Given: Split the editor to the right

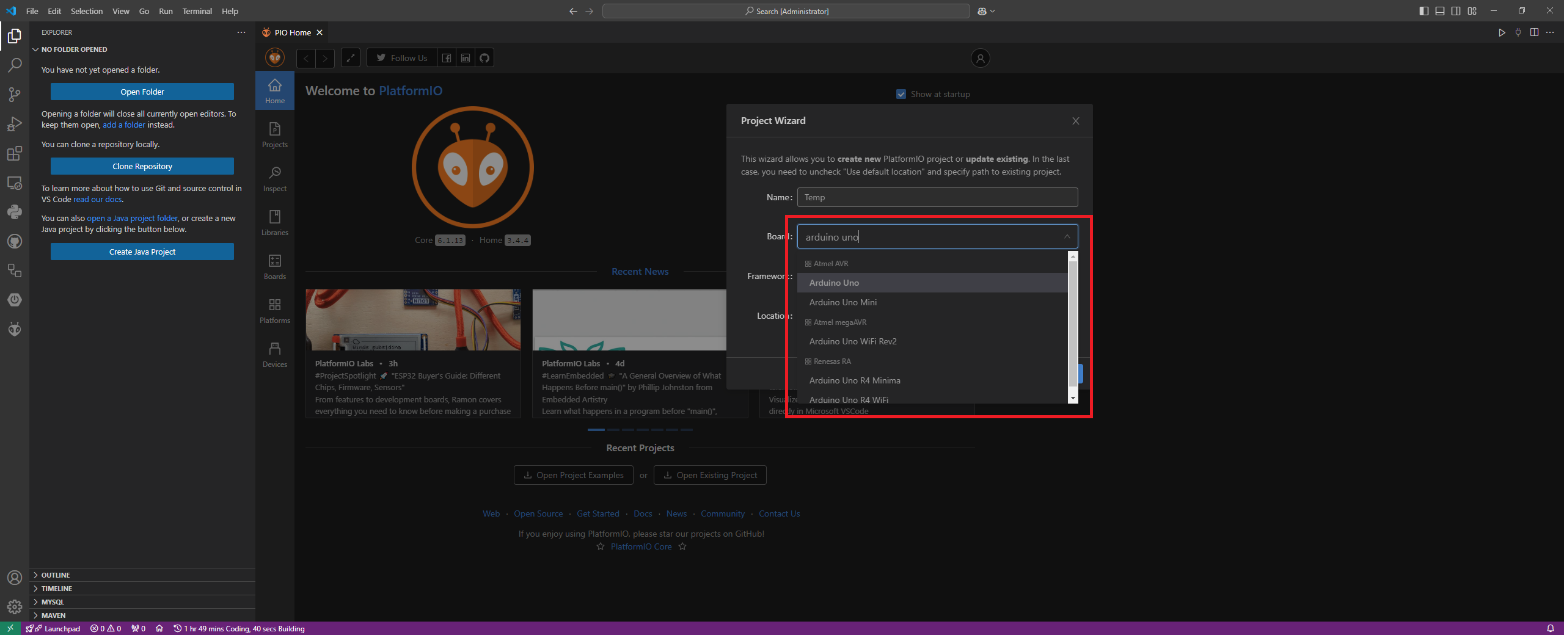Looking at the screenshot, I should tap(1534, 32).
